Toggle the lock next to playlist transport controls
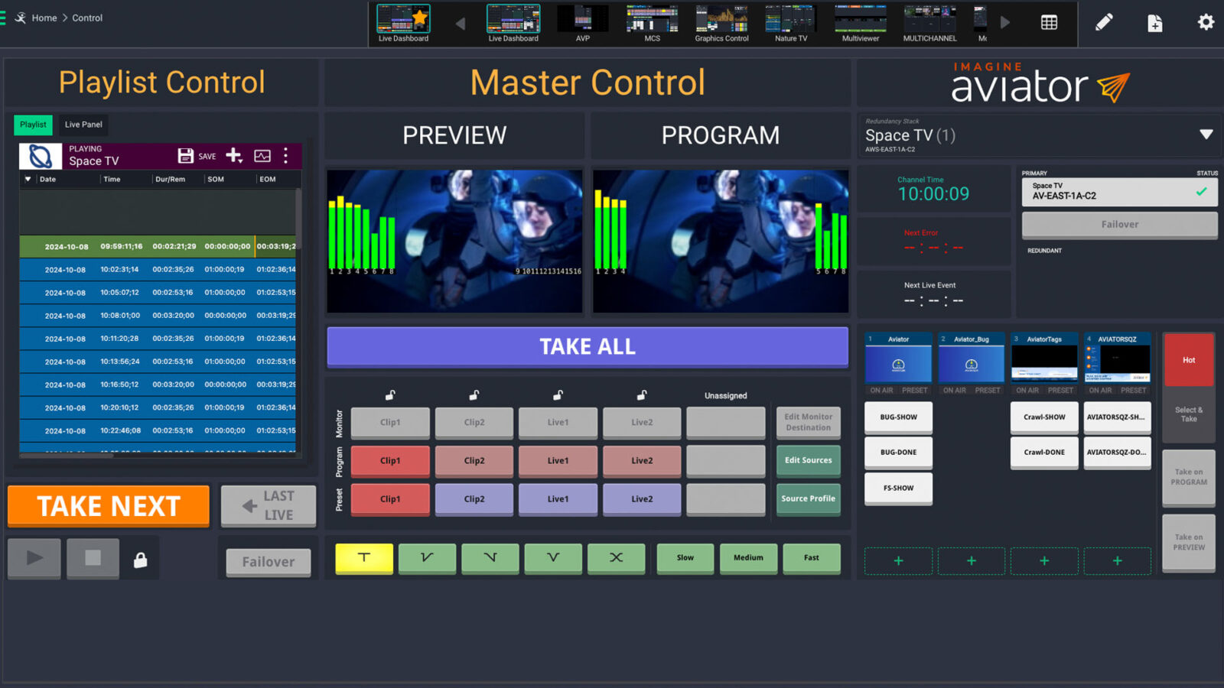The image size is (1224, 688). point(140,558)
